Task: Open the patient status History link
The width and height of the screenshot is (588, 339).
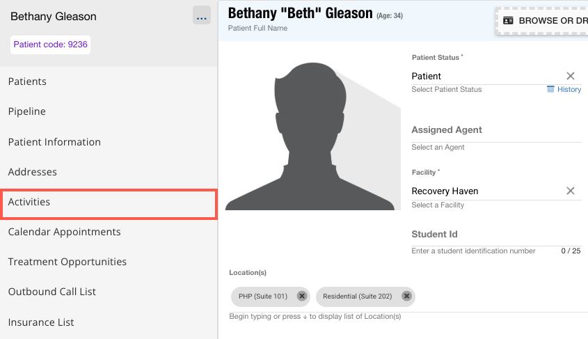Action: [x=564, y=90]
